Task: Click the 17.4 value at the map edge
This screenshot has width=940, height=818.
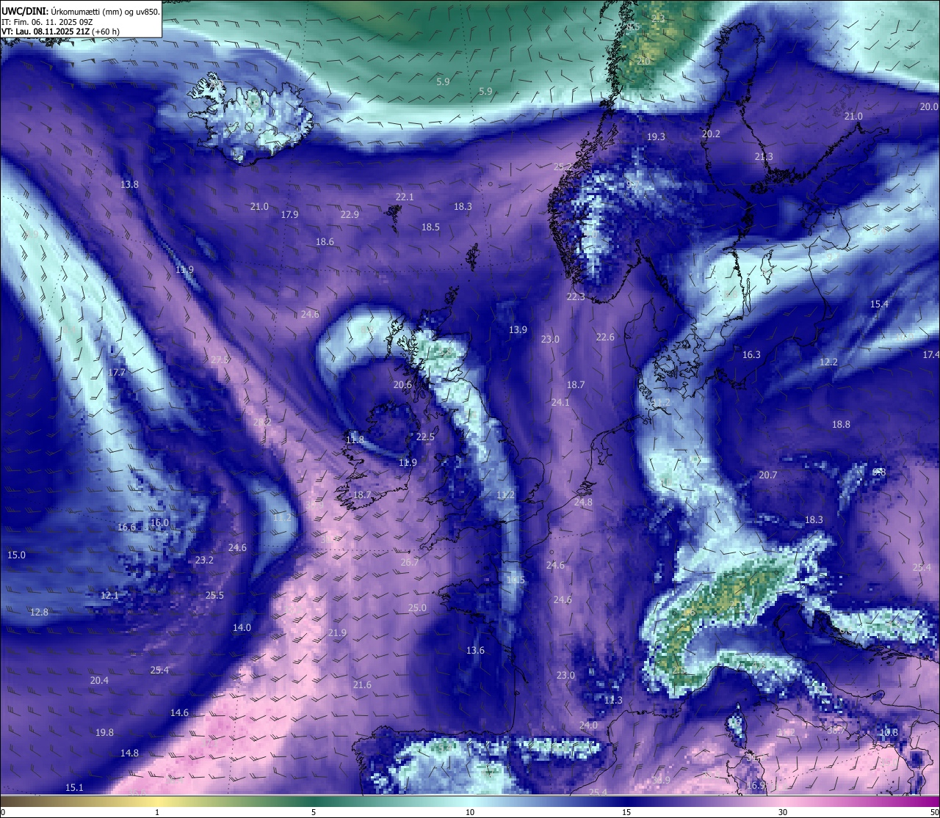Action: (930, 355)
